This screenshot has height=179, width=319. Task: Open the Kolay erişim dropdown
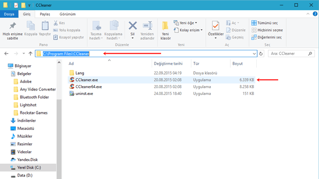pyautogui.click(x=188, y=30)
